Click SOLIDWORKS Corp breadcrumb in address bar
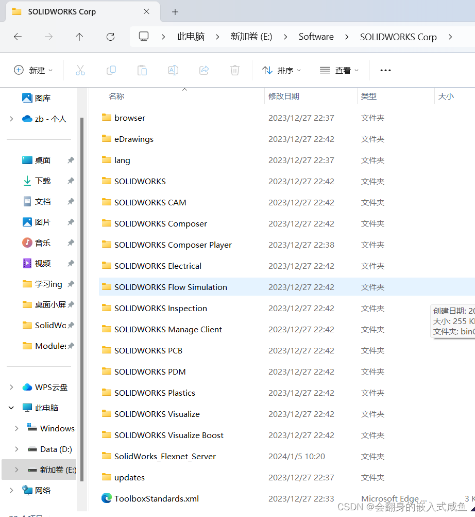Viewport: 475px width, 517px height. pos(398,37)
